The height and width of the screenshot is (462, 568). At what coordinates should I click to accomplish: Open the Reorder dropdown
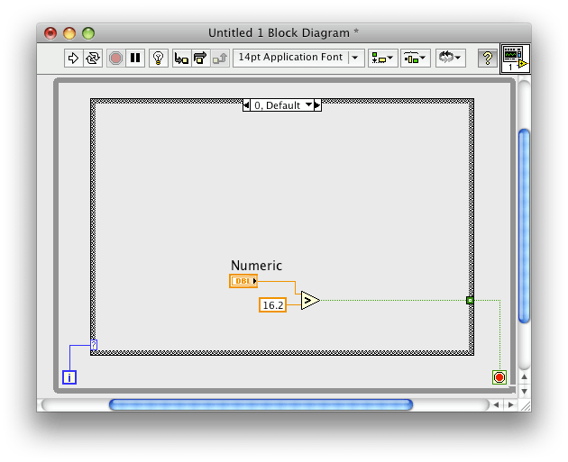point(450,58)
